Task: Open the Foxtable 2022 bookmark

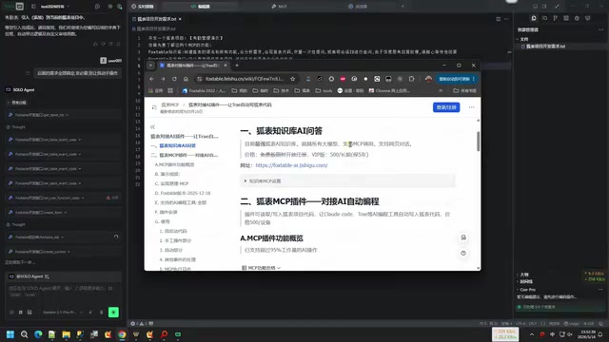Action: [204, 91]
